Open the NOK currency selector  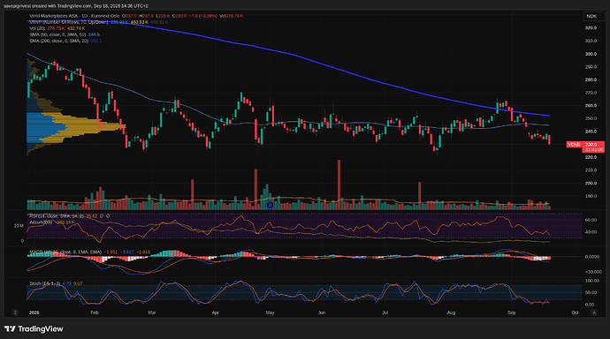pyautogui.click(x=593, y=16)
